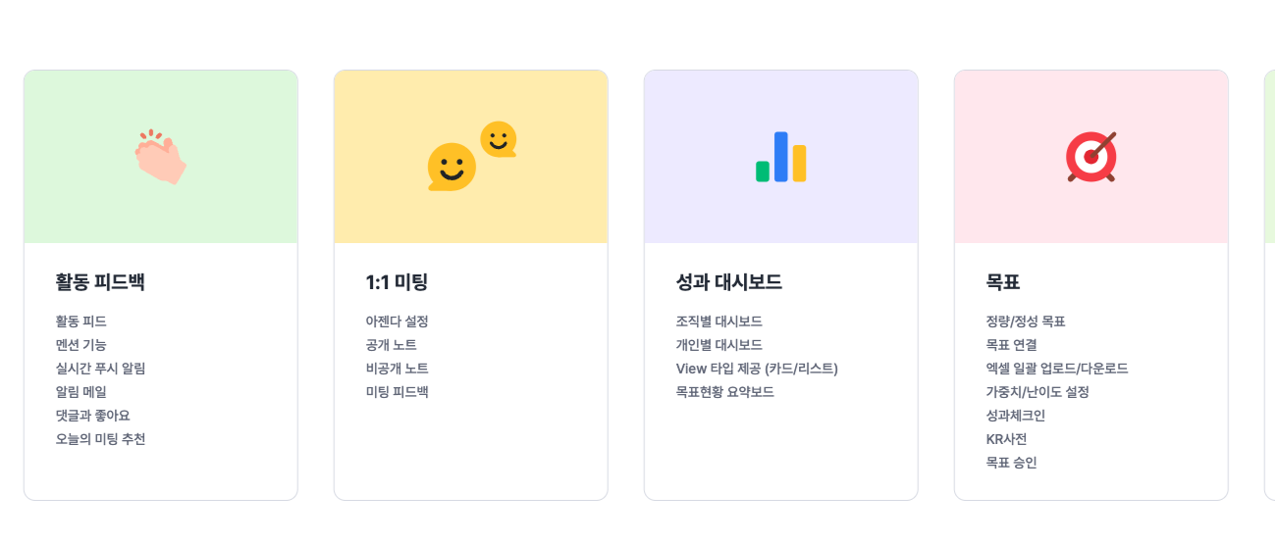
Task: Click the clapping hands icon
Action: point(161,157)
